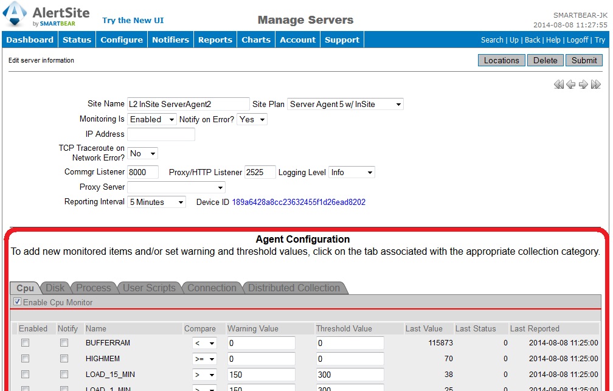Switch to Distributed Collection tab
Image resolution: width=613 pixels, height=391 pixels.
(294, 288)
